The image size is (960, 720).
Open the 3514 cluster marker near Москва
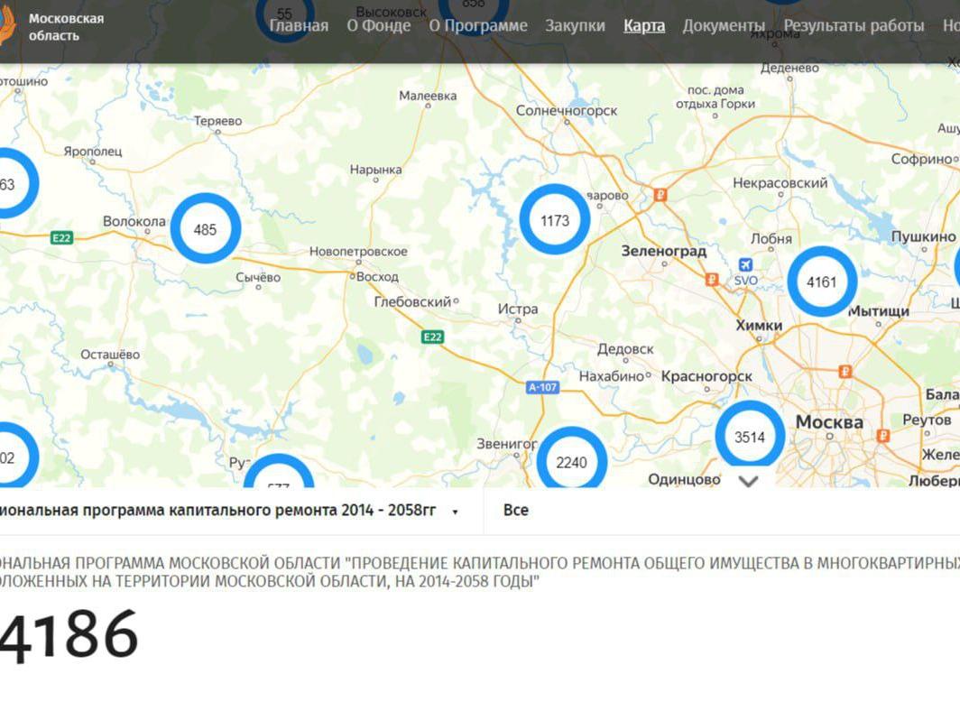(750, 436)
